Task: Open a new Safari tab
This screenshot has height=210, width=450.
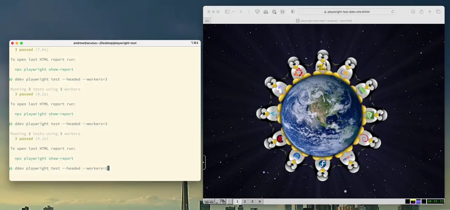Action: (430, 12)
